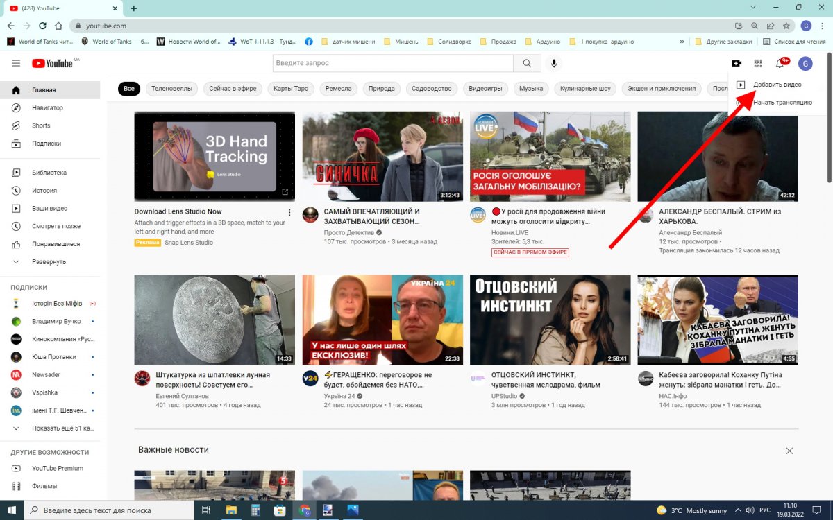
Task: Open Навигатор in sidebar
Action: (50, 107)
